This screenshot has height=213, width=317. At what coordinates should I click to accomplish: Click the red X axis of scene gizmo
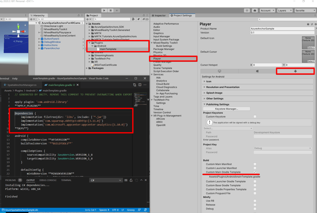click(23, 32)
